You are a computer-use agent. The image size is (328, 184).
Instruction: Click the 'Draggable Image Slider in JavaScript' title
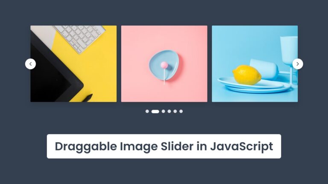pos(164,146)
